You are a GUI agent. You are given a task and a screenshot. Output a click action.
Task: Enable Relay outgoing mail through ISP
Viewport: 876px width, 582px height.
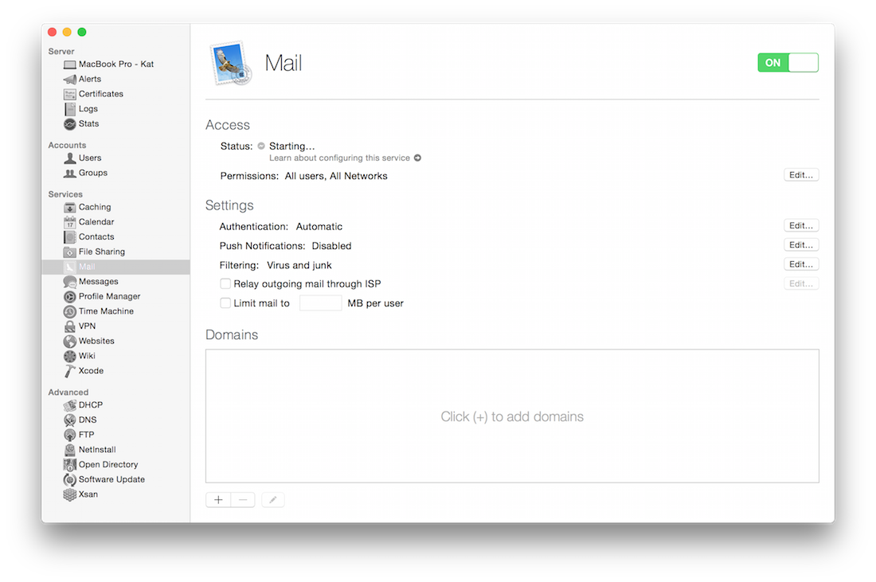[225, 283]
